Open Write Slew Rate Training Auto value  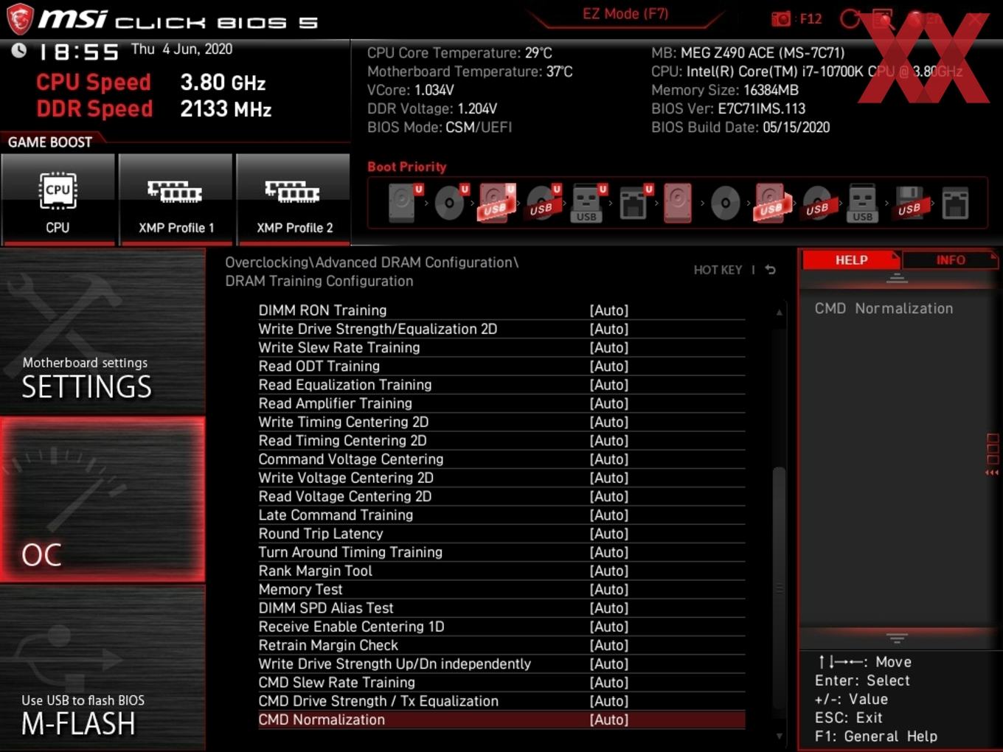pos(609,347)
